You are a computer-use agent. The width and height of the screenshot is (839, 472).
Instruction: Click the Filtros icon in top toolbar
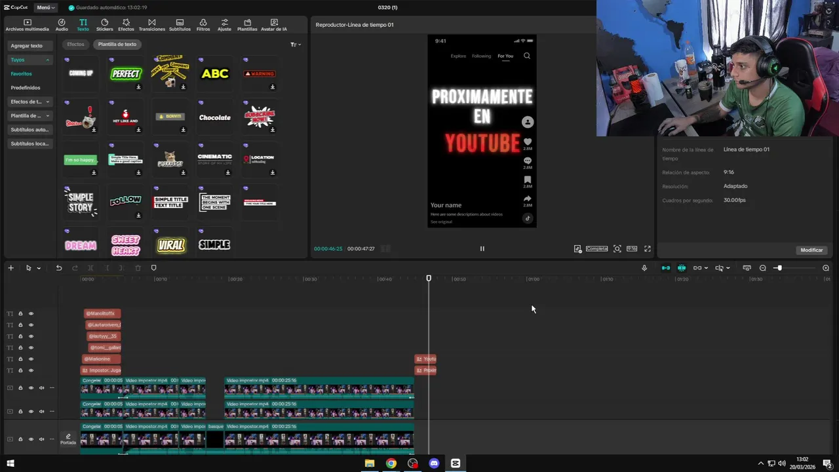coord(203,25)
